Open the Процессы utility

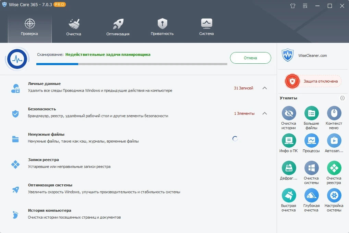click(x=311, y=143)
